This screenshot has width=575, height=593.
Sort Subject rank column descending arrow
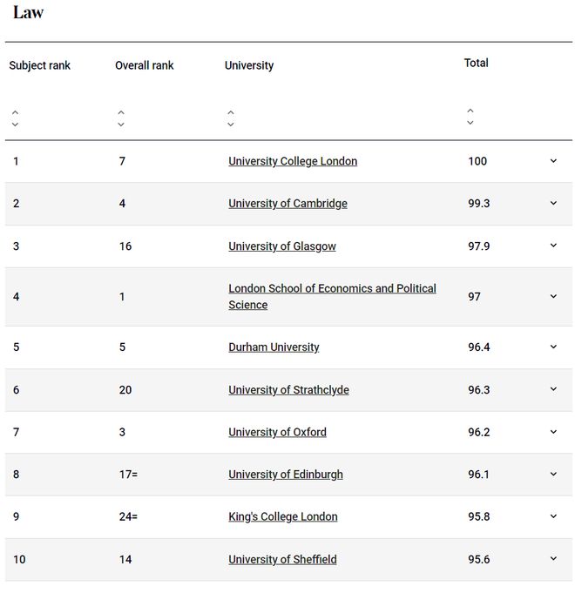[x=15, y=125]
